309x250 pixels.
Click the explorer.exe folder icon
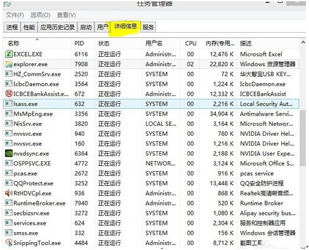pyautogui.click(x=9, y=64)
